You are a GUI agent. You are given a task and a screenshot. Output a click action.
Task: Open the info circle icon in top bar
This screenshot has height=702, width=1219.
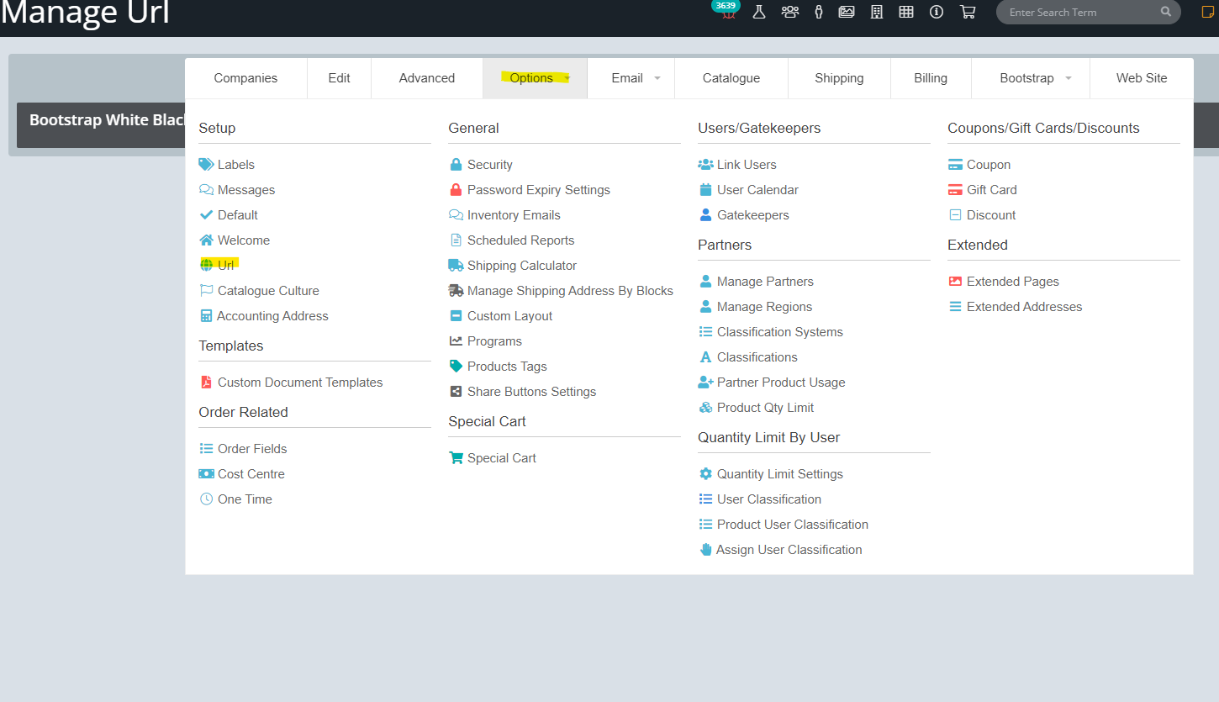pos(937,12)
